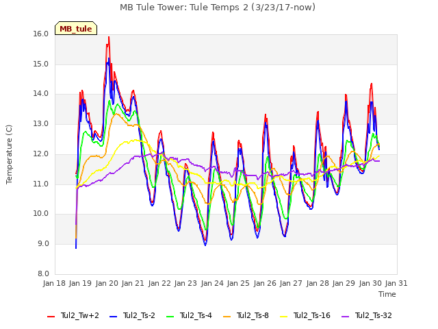Click the red Tul2_Tw+2 legend swatch
This screenshot has height=329, width=438.
click(x=51, y=317)
